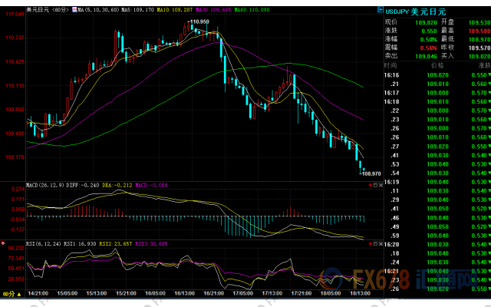This screenshot has width=491, height=307.
Task: Click the 110.950 high price marker
Action: [199, 22]
